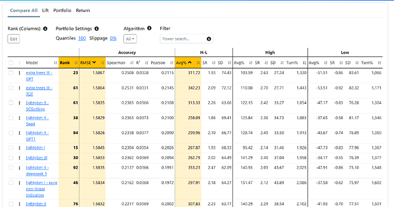The image size is (394, 207).
Task: Sort by Spearman column sort icon
Action: tap(132, 63)
